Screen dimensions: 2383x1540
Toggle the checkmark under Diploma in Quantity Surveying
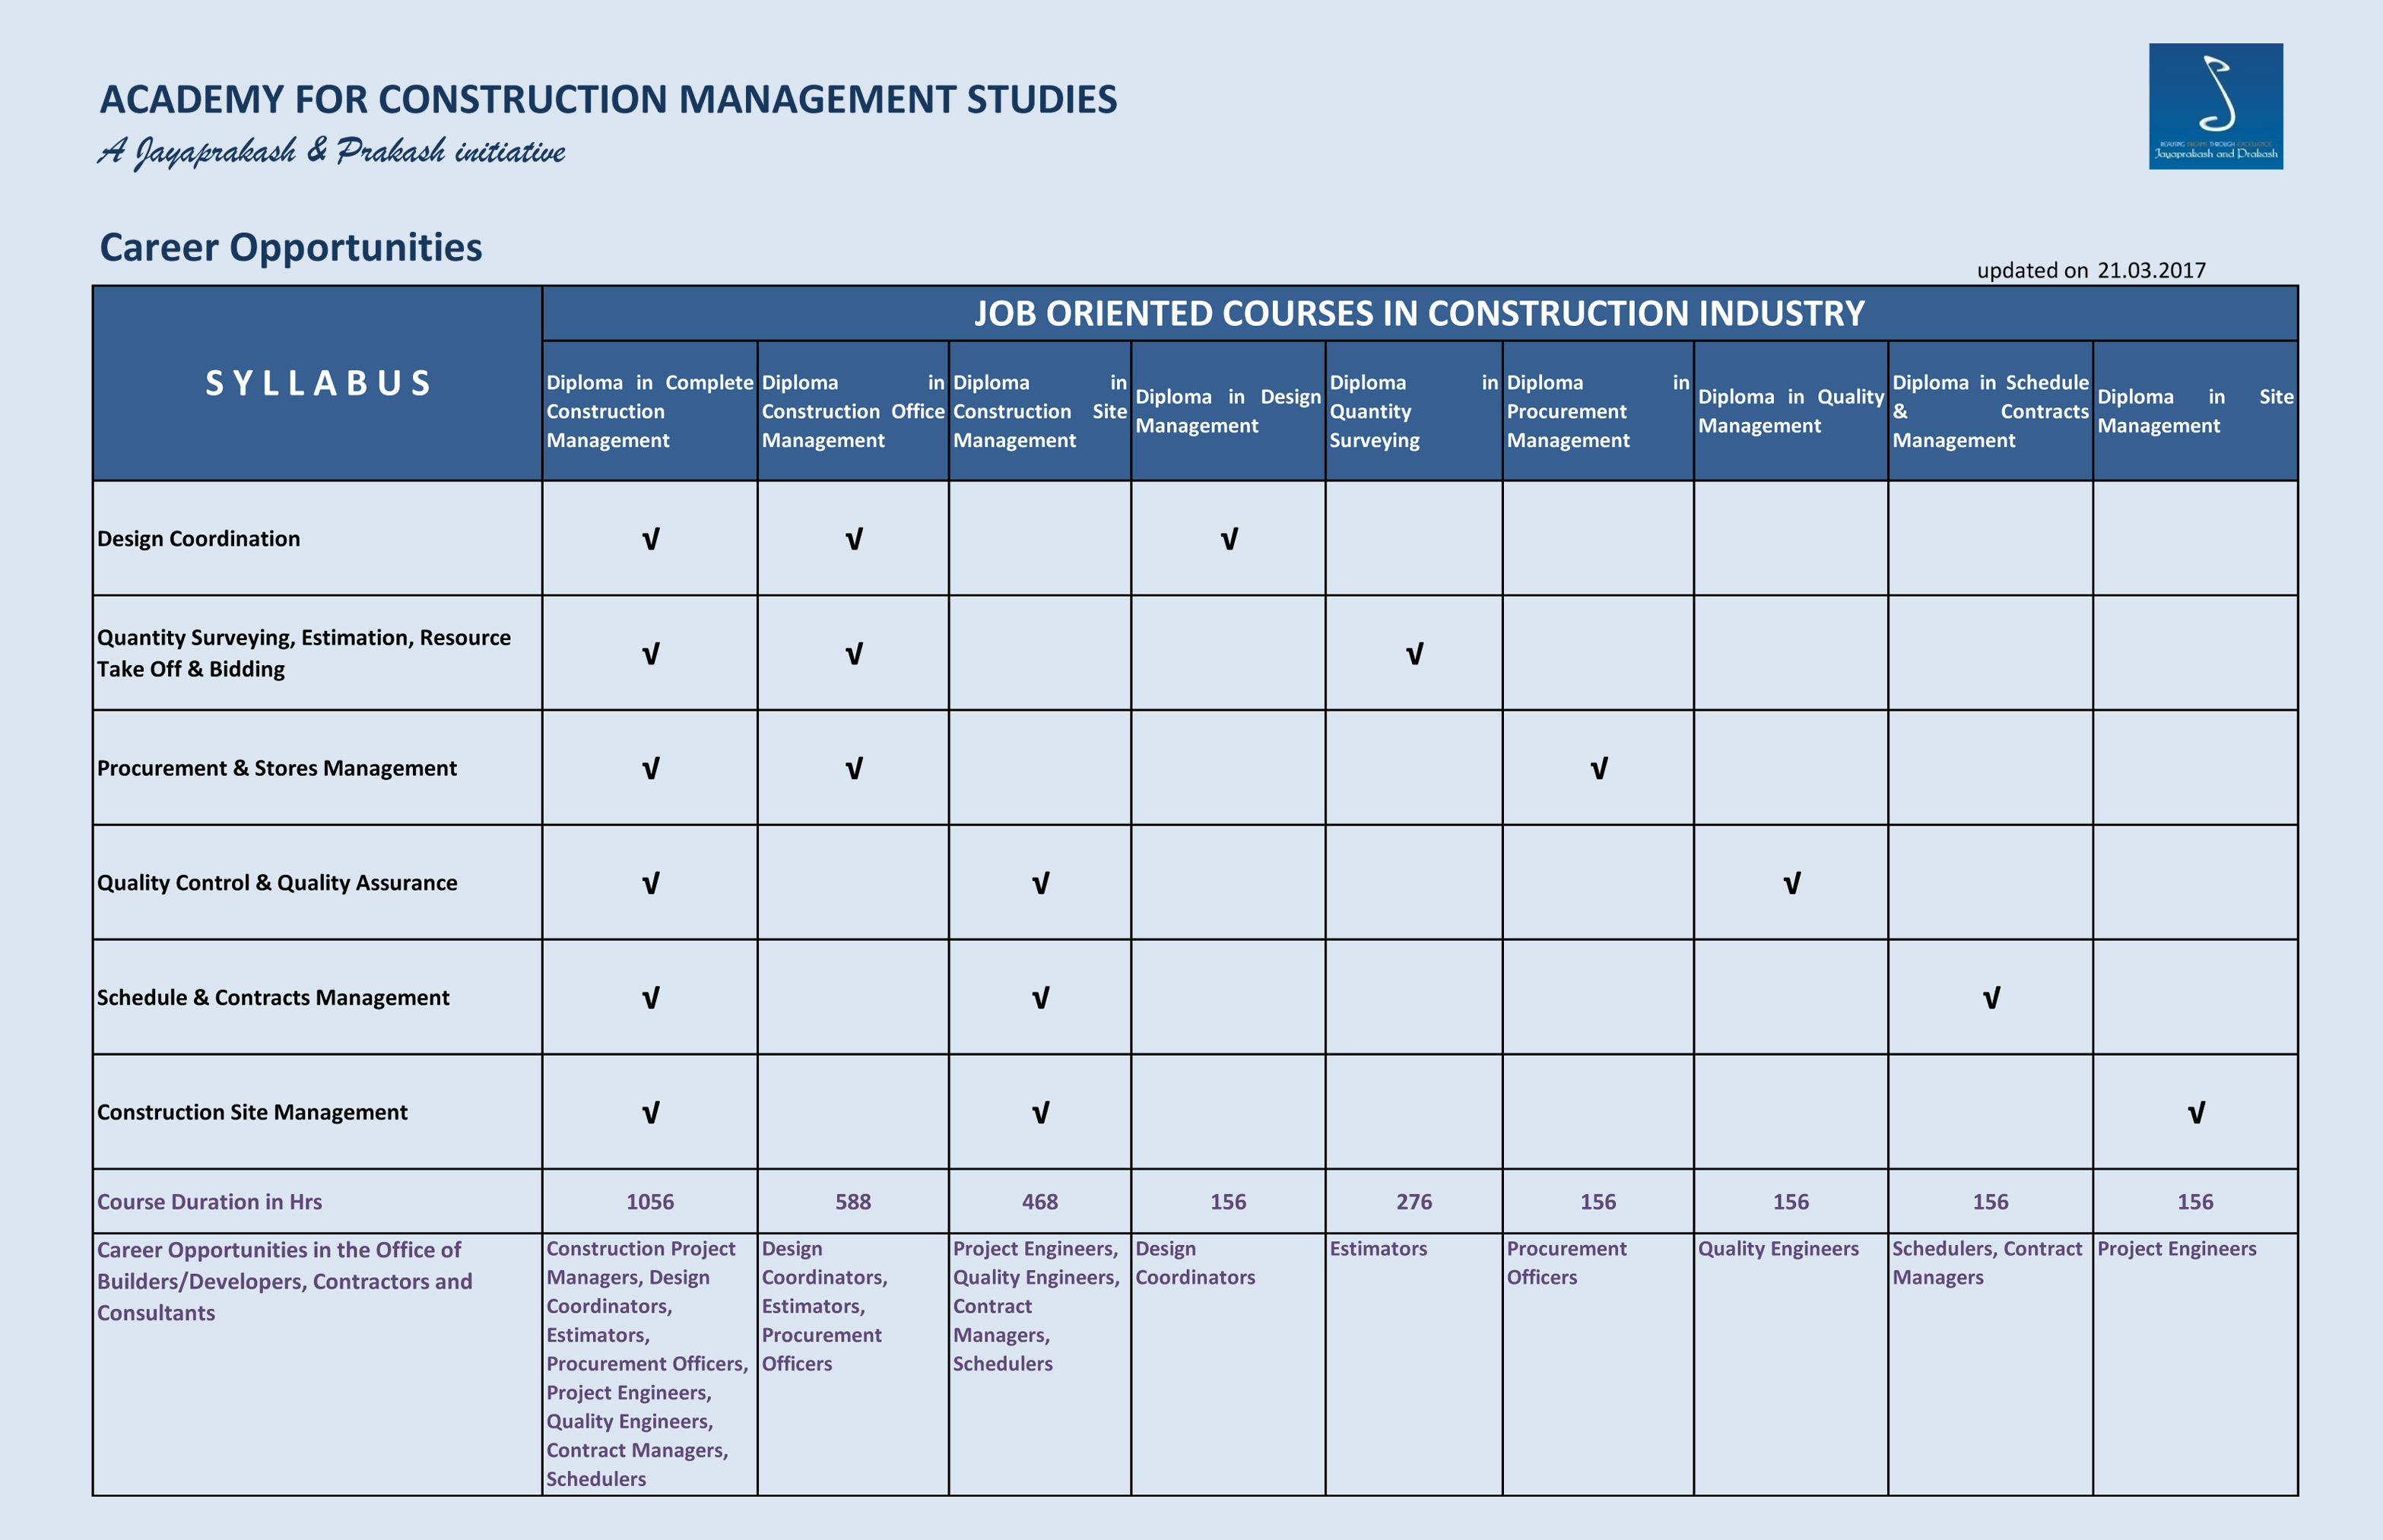(1414, 655)
